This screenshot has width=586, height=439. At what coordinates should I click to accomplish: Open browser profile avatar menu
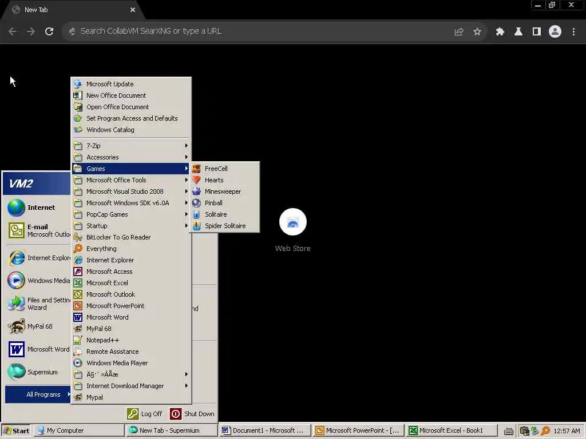pos(555,32)
